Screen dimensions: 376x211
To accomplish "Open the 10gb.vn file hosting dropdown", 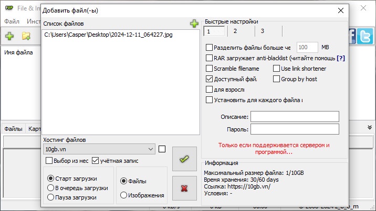I will click(x=99, y=149).
